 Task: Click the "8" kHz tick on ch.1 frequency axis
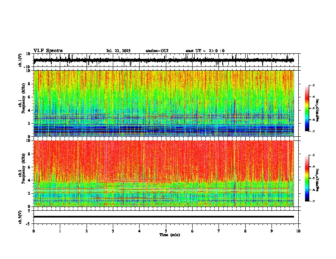pyautogui.click(x=30, y=84)
